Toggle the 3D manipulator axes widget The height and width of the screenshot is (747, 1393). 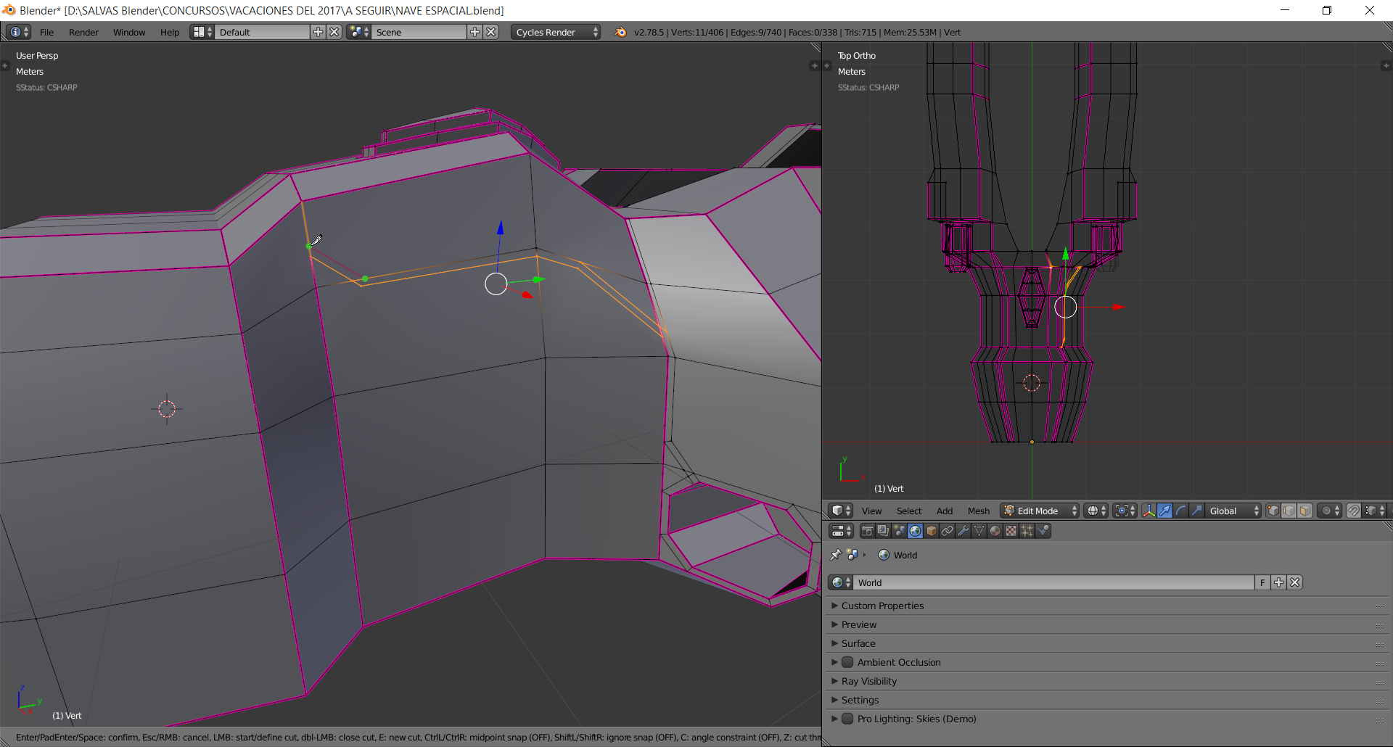click(x=1149, y=511)
